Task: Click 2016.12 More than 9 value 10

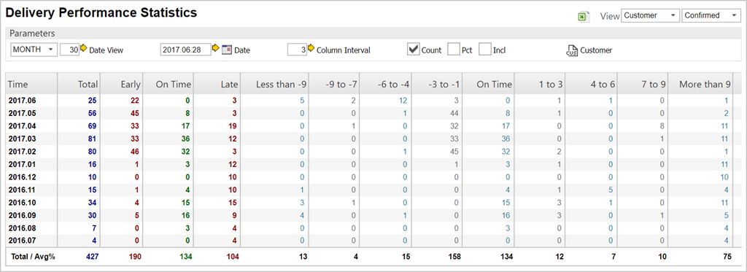Action: pyautogui.click(x=724, y=177)
